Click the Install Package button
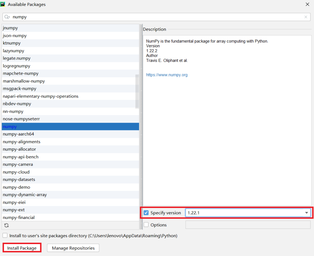Viewport: 314px width, 256px height. coord(22,248)
